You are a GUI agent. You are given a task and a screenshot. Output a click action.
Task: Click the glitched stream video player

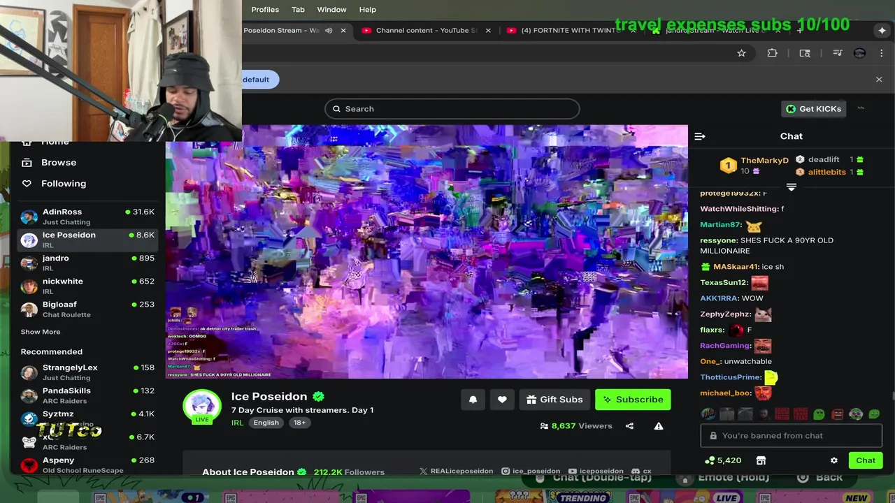427,252
